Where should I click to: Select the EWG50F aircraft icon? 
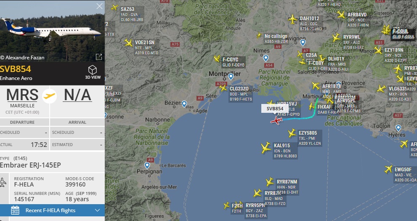pyautogui.click(x=388, y=169)
